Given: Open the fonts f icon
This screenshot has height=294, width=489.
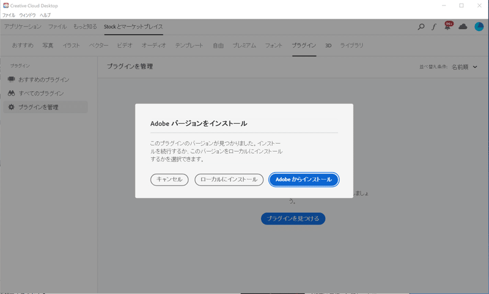Looking at the screenshot, I should 434,27.
